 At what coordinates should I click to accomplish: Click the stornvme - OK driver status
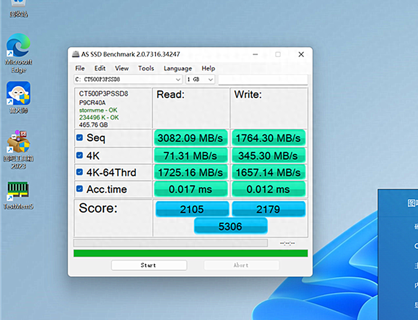click(98, 110)
